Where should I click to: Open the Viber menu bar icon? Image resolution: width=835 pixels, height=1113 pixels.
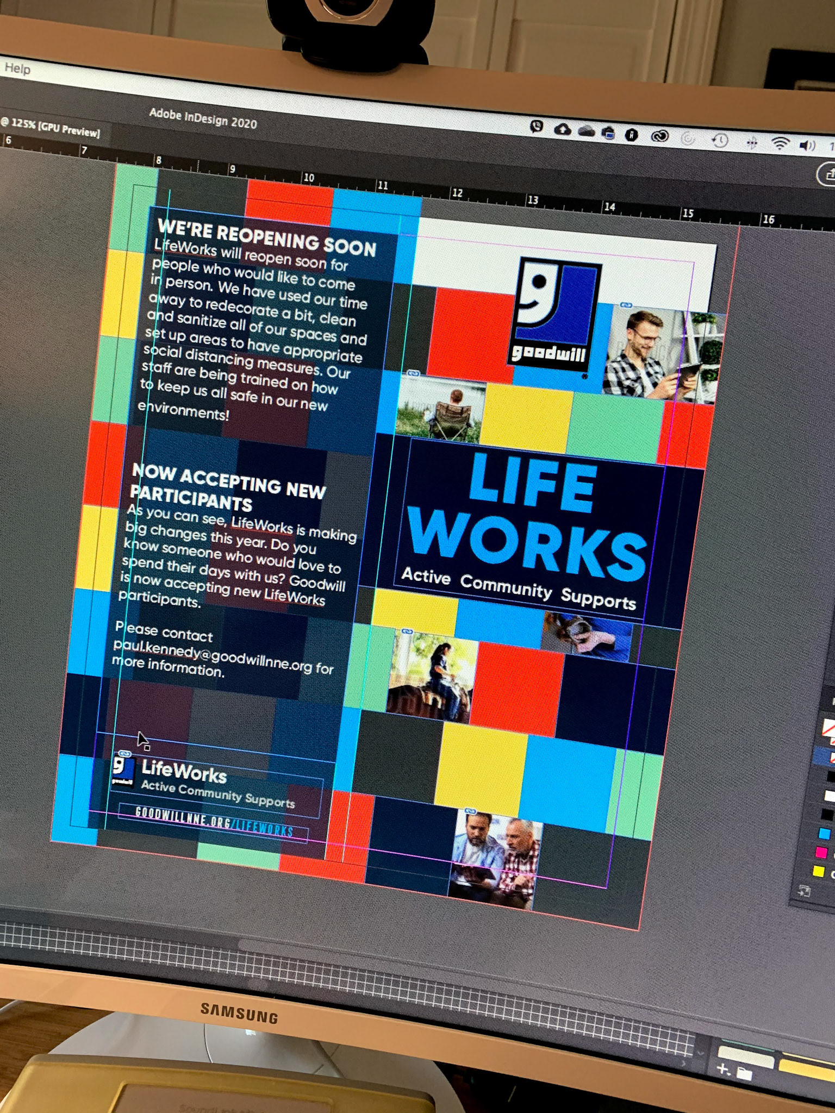pos(537,127)
